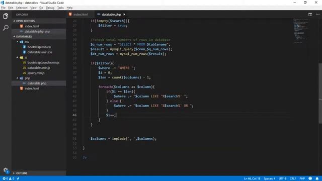
Task: Change end of line sequence CRLF
Action: [x=293, y=178]
